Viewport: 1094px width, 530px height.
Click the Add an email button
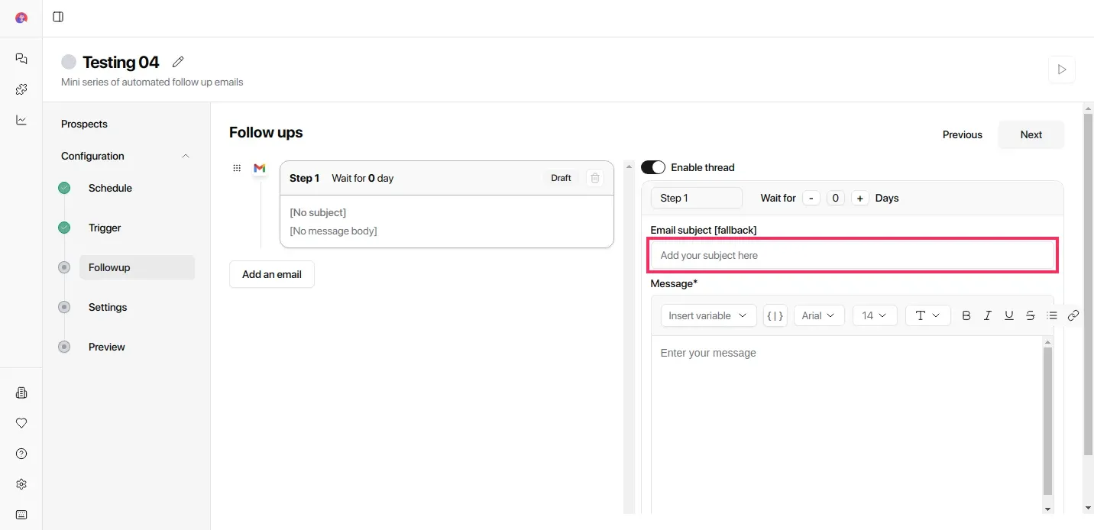pyautogui.click(x=271, y=274)
